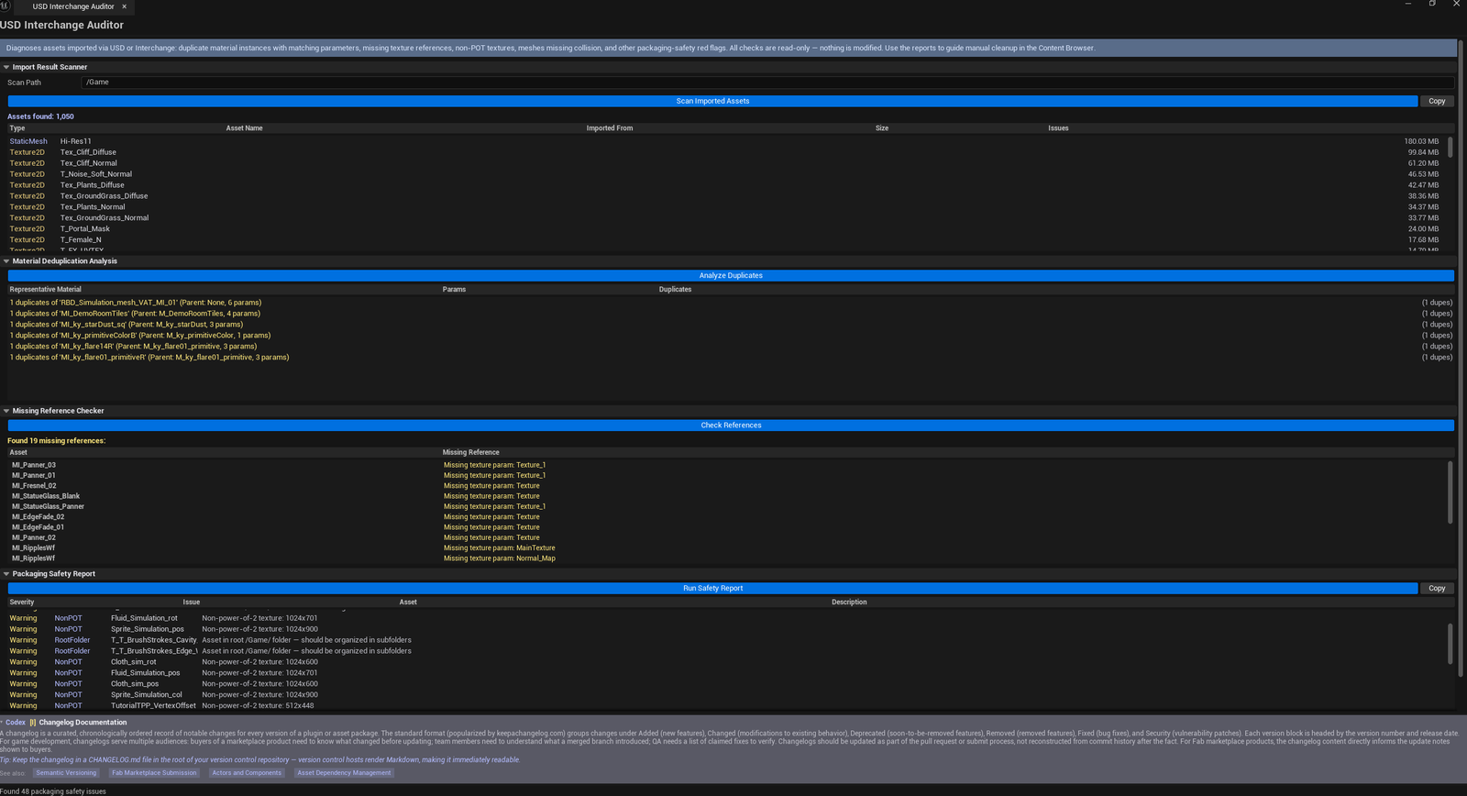Collapse the Packaging Safety Report section

[6, 574]
